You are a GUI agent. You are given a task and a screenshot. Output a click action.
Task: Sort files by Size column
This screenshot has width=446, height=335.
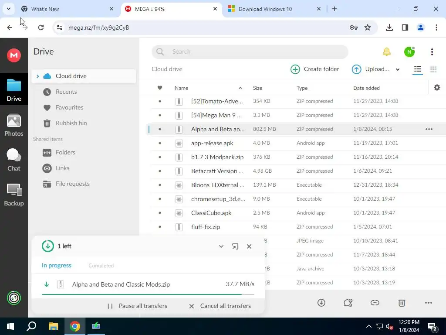point(257,88)
